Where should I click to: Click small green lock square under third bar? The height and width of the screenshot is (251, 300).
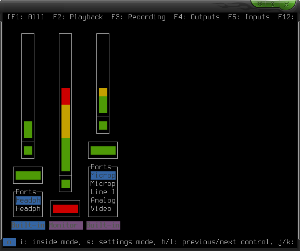[103, 126]
